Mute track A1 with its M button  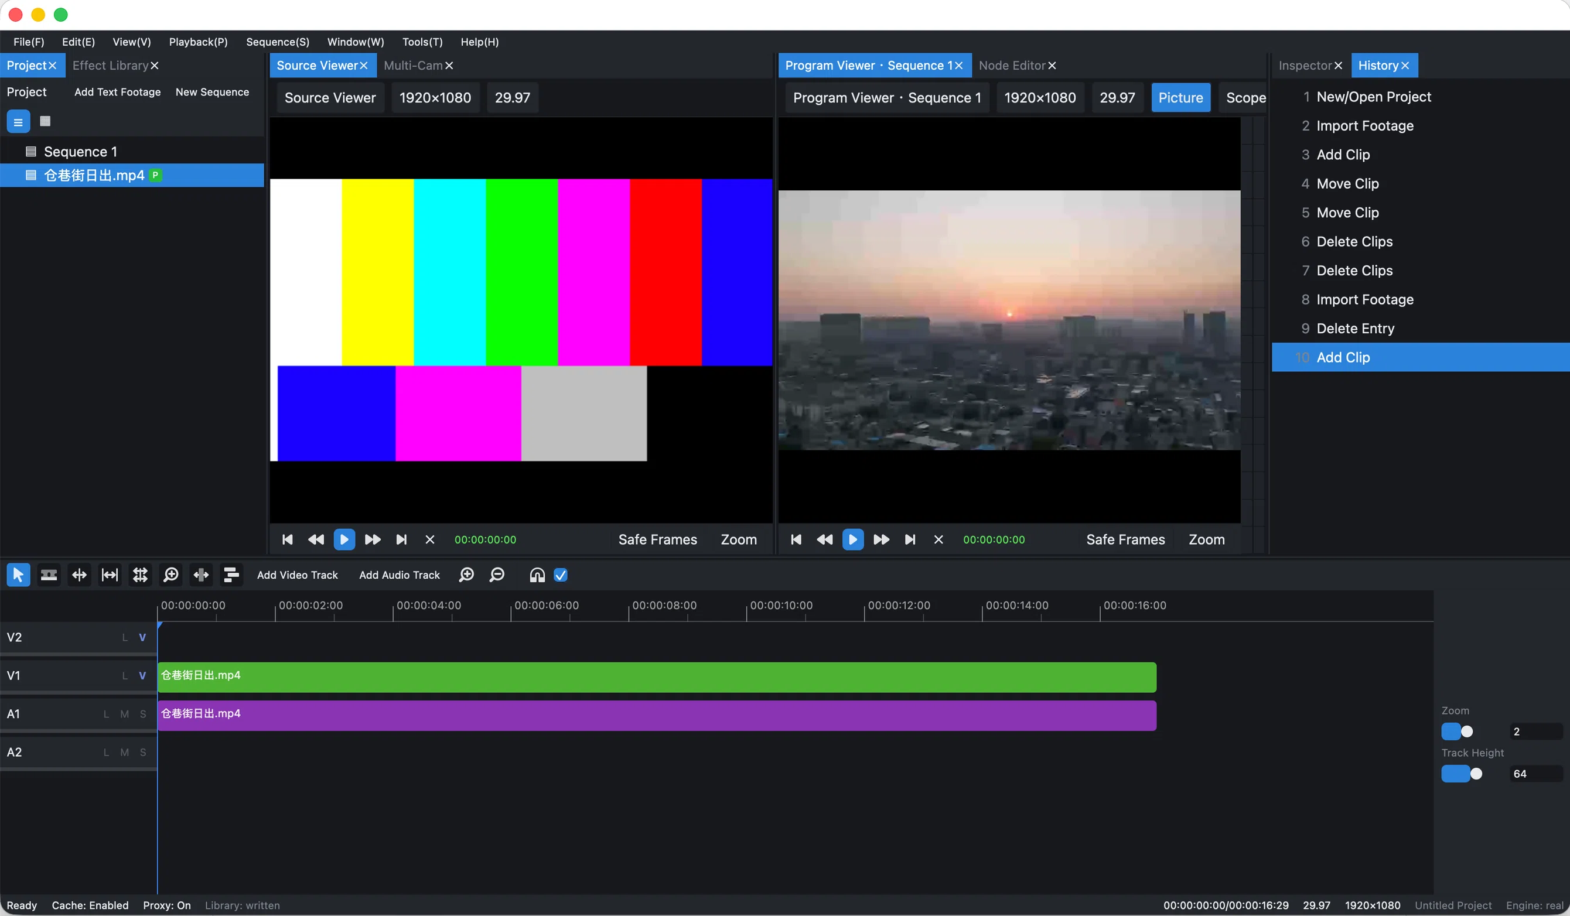125,715
